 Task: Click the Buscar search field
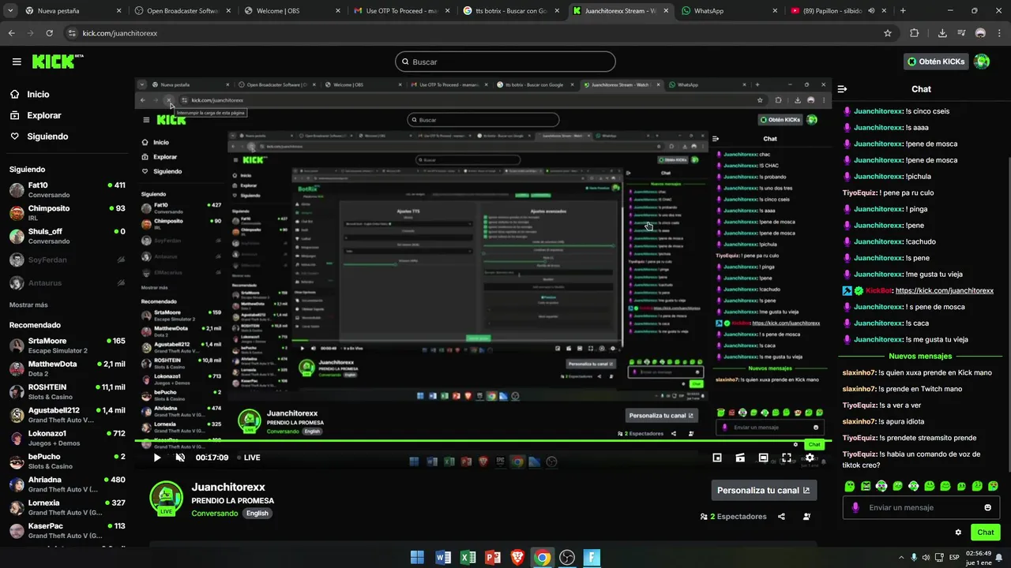click(x=505, y=62)
